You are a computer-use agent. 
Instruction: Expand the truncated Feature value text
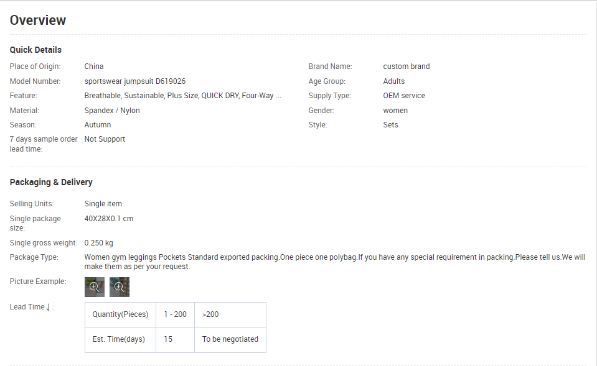coord(183,96)
